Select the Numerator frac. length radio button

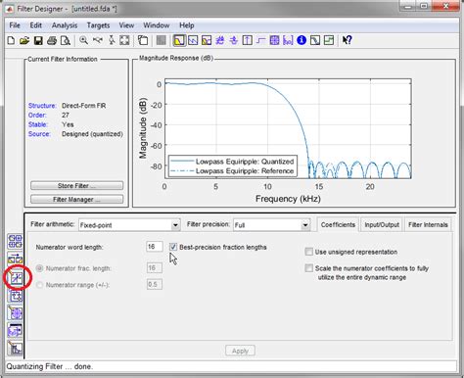click(x=39, y=268)
